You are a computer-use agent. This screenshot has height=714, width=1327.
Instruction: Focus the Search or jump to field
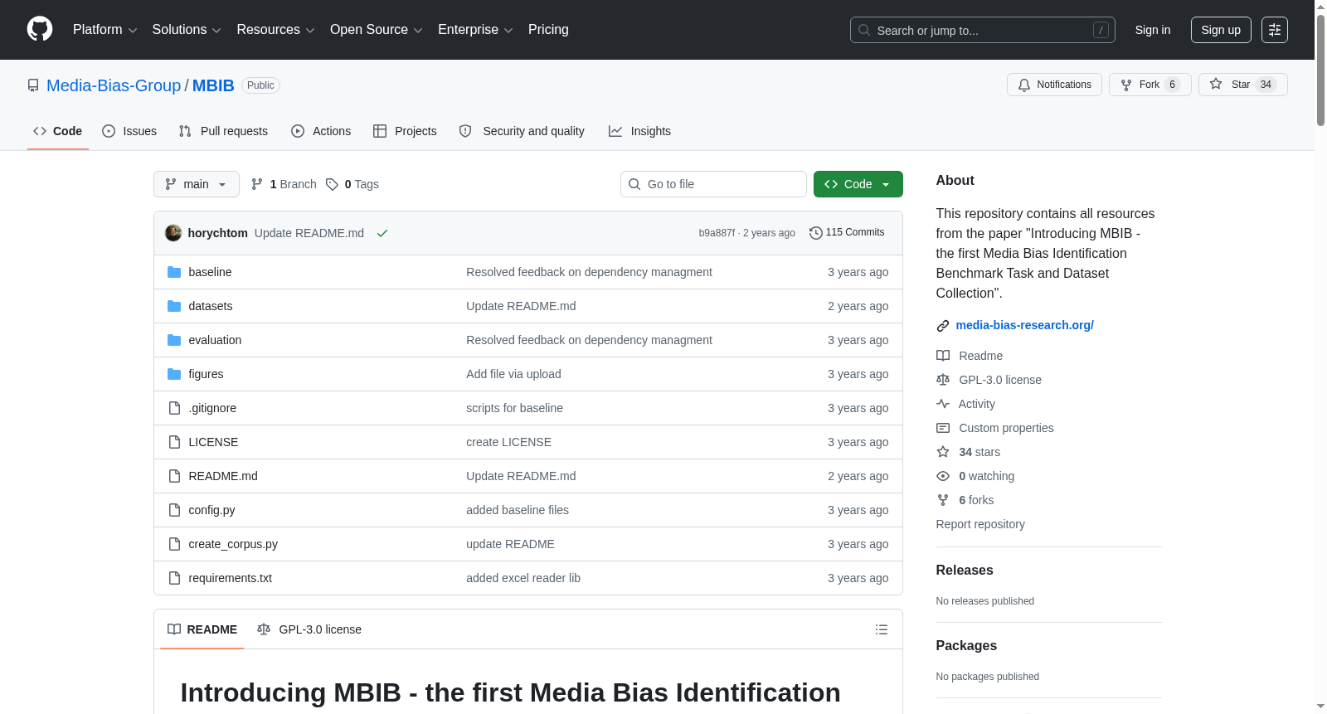[x=983, y=30]
